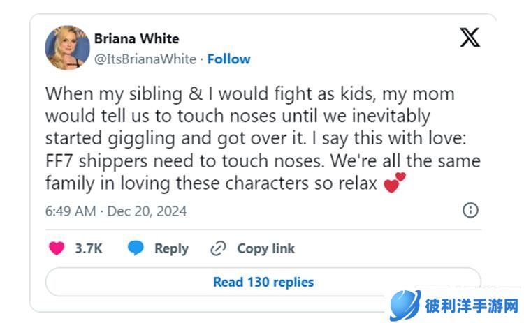Viewport: 524px width, 323px height.
Task: Click the Briana White display name
Action: pos(137,39)
